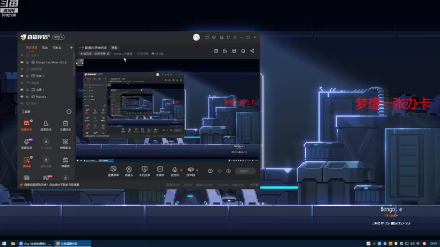Hide the Naraka source
Image resolution: width=440 pixels, height=247 pixels.
22,97
